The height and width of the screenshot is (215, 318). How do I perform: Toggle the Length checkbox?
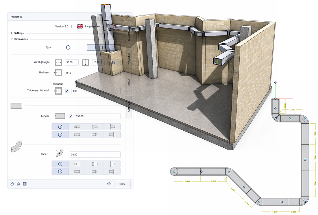click(x=71, y=116)
